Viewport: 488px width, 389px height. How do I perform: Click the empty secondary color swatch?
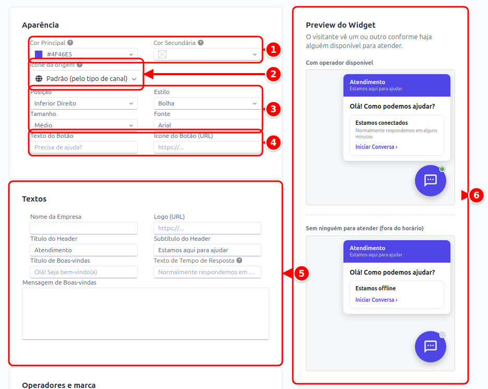(x=162, y=54)
